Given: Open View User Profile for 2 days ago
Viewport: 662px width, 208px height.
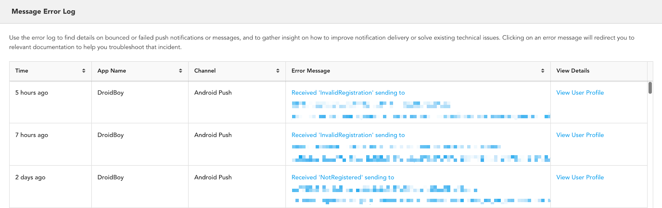Looking at the screenshot, I should (x=580, y=177).
